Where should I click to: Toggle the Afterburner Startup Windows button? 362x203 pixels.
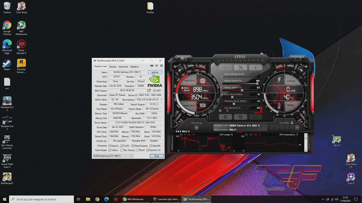point(197,128)
